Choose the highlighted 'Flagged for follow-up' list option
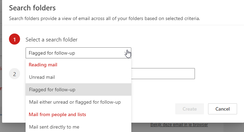Viewport: 244px width, 132px height. click(x=78, y=89)
